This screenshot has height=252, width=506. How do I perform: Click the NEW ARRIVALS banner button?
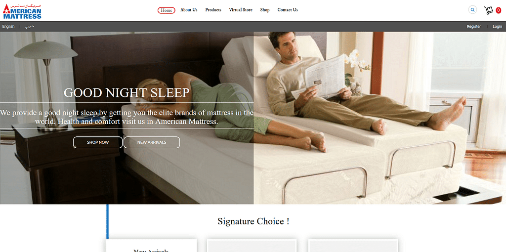(x=152, y=142)
